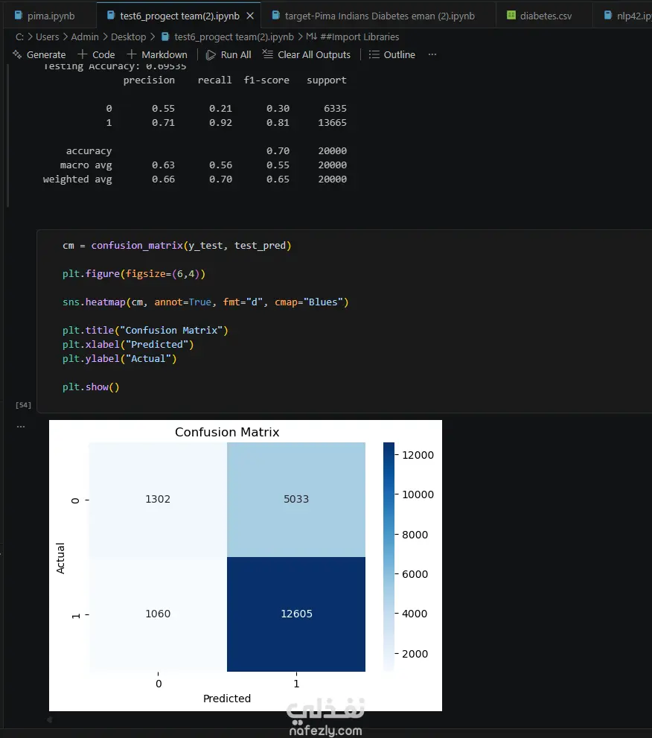Viewport: 652px width, 738px height.
Task: Click the breadcrumb notebook file icon
Action: click(165, 36)
